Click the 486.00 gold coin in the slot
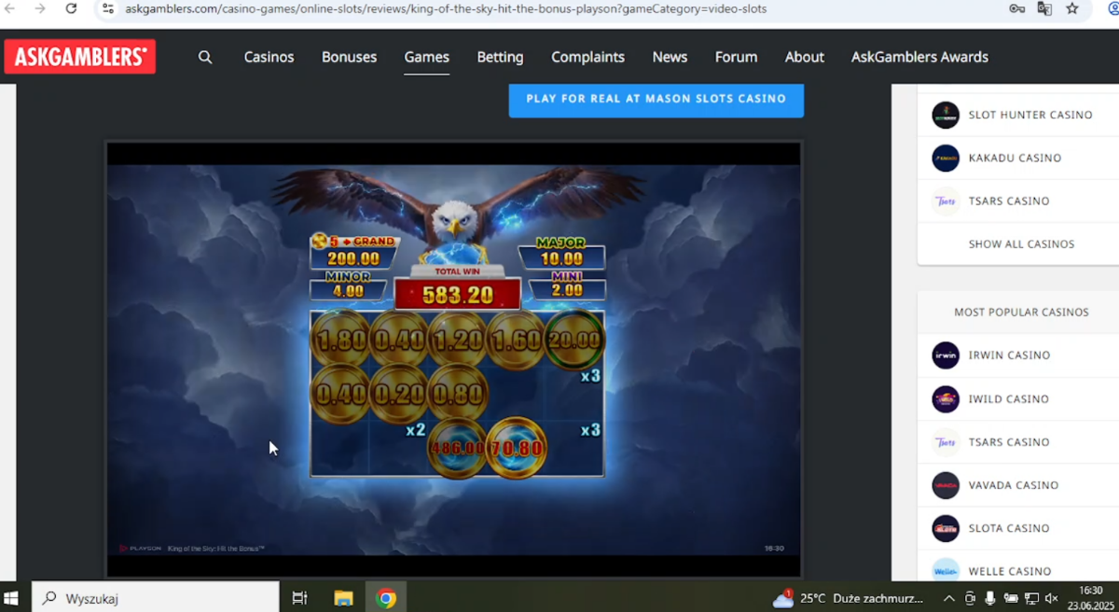Image resolution: width=1119 pixels, height=612 pixels. click(x=457, y=448)
